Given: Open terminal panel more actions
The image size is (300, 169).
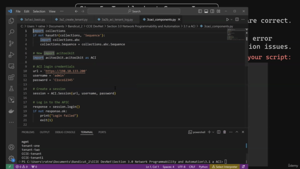Looking at the screenshot, I should pos(231,132).
